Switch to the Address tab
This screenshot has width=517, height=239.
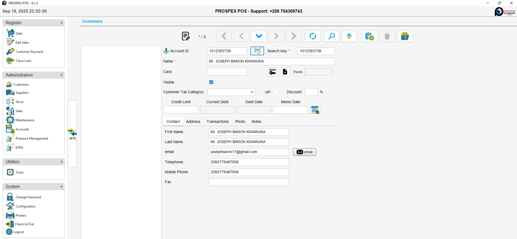[193, 122]
